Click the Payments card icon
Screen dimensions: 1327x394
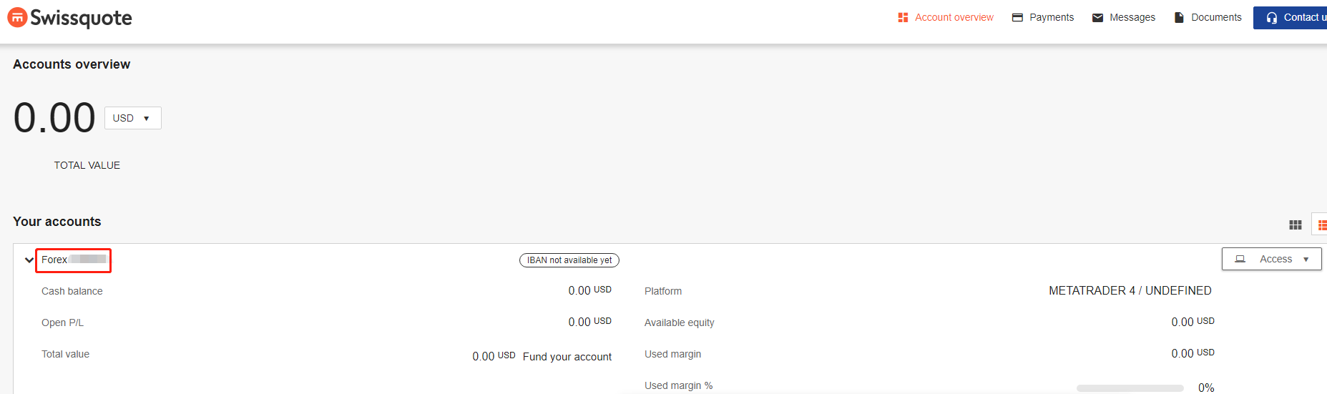(1017, 18)
